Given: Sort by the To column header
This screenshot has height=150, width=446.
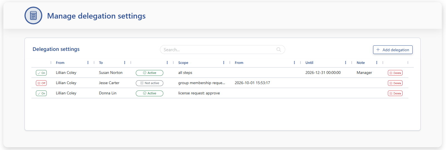Looking at the screenshot, I should point(101,63).
